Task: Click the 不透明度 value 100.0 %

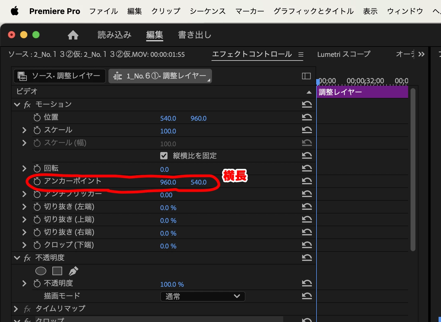Action: pyautogui.click(x=172, y=284)
